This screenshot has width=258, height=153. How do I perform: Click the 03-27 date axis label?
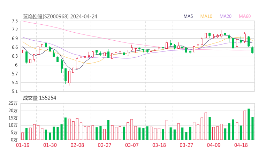pyautogui.click(x=186, y=145)
